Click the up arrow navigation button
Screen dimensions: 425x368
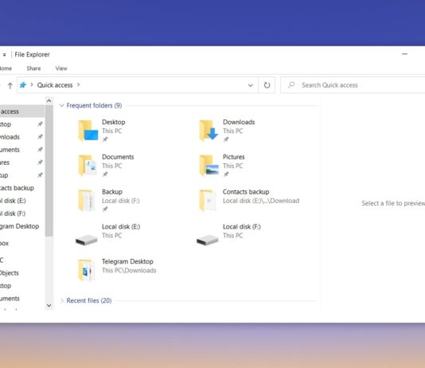pos(10,86)
